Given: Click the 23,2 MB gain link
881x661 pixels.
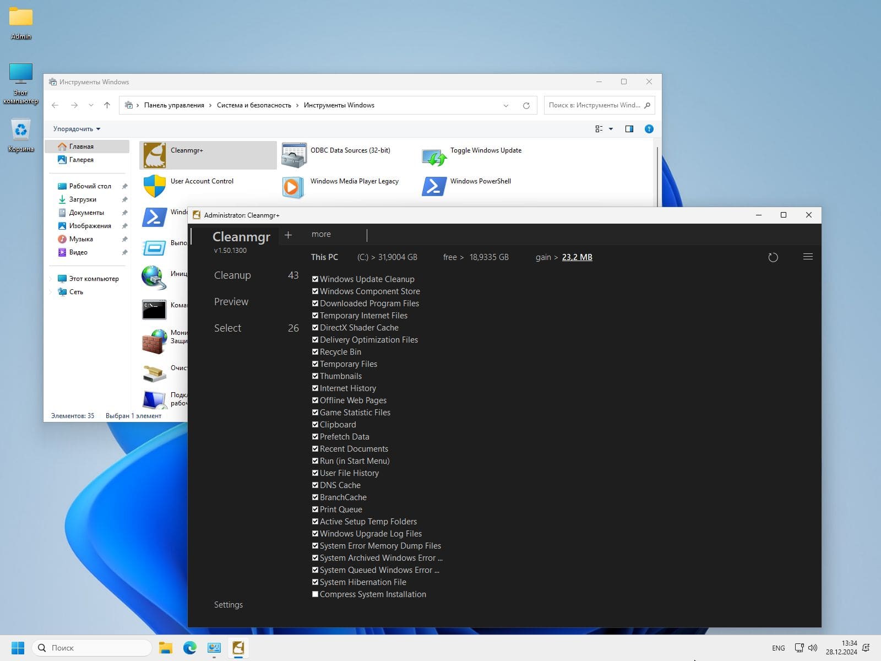Looking at the screenshot, I should click(577, 257).
